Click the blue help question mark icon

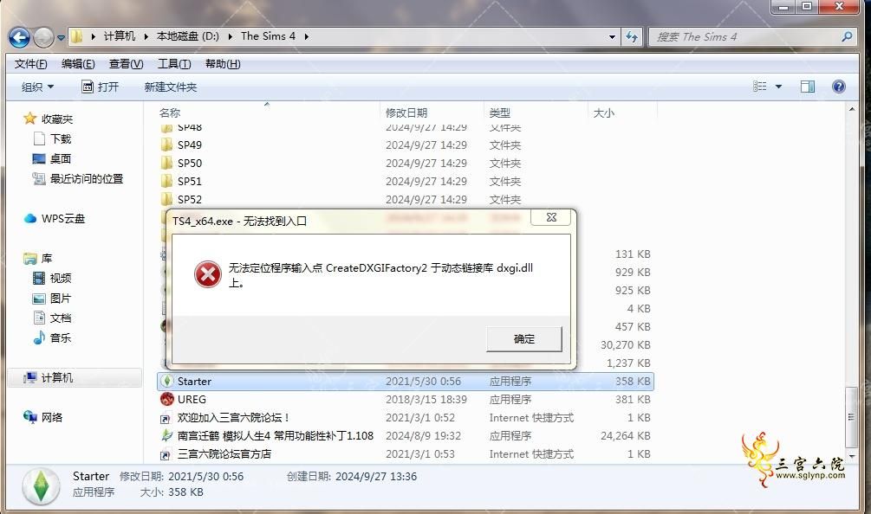839,86
